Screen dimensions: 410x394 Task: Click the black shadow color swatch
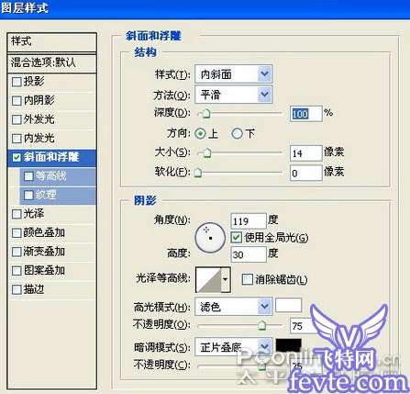(288, 345)
